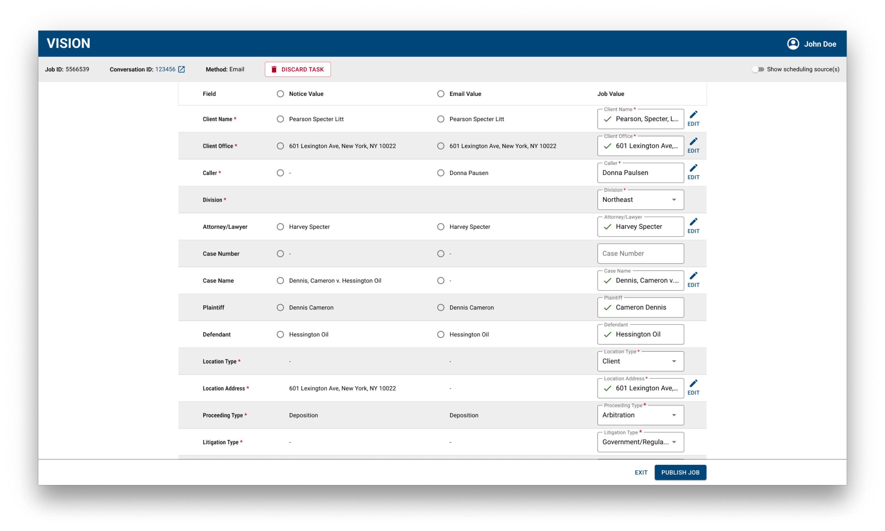Screen dimensions: 885x531
Task: Click the Edit pencil for Attorney/Lawyer
Action: [693, 226]
